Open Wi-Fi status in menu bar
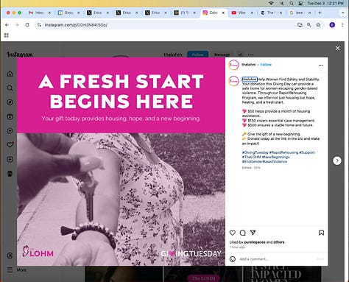This screenshot has width=349, height=282. [x=271, y=3]
